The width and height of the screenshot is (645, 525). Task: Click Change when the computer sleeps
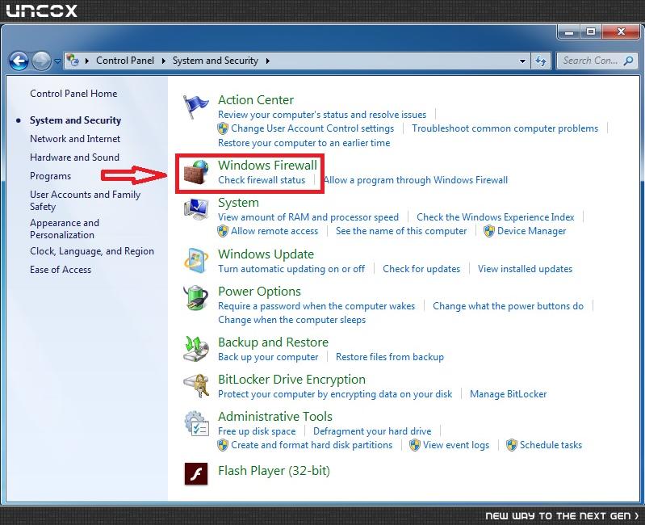pos(291,320)
